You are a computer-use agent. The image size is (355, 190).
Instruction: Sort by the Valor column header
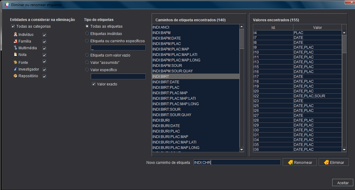point(317,27)
